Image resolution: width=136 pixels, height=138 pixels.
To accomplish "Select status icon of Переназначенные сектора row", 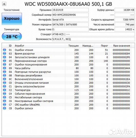I will point(5,61).
